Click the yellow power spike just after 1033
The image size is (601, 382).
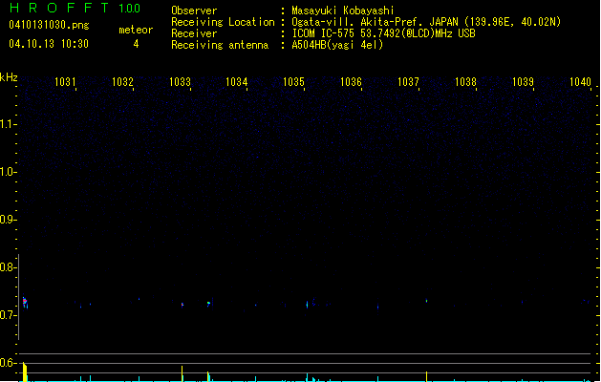click(x=182, y=373)
